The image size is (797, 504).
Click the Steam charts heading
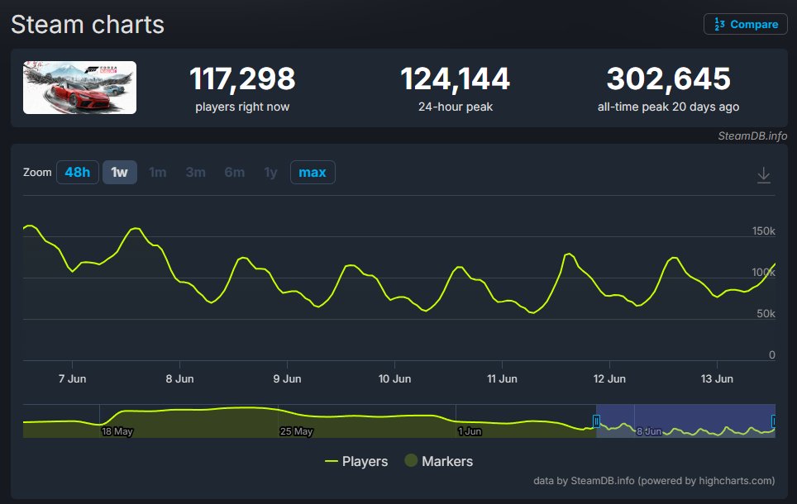tap(88, 25)
